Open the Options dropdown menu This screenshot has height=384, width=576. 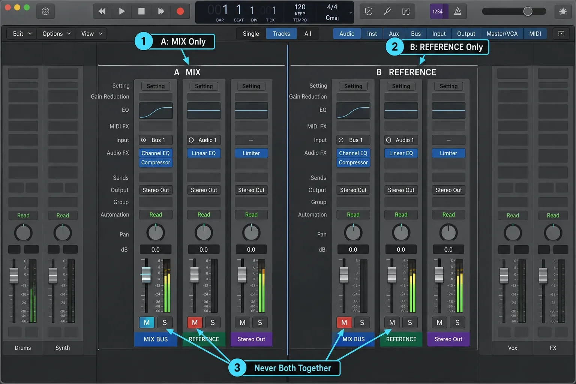tap(56, 34)
